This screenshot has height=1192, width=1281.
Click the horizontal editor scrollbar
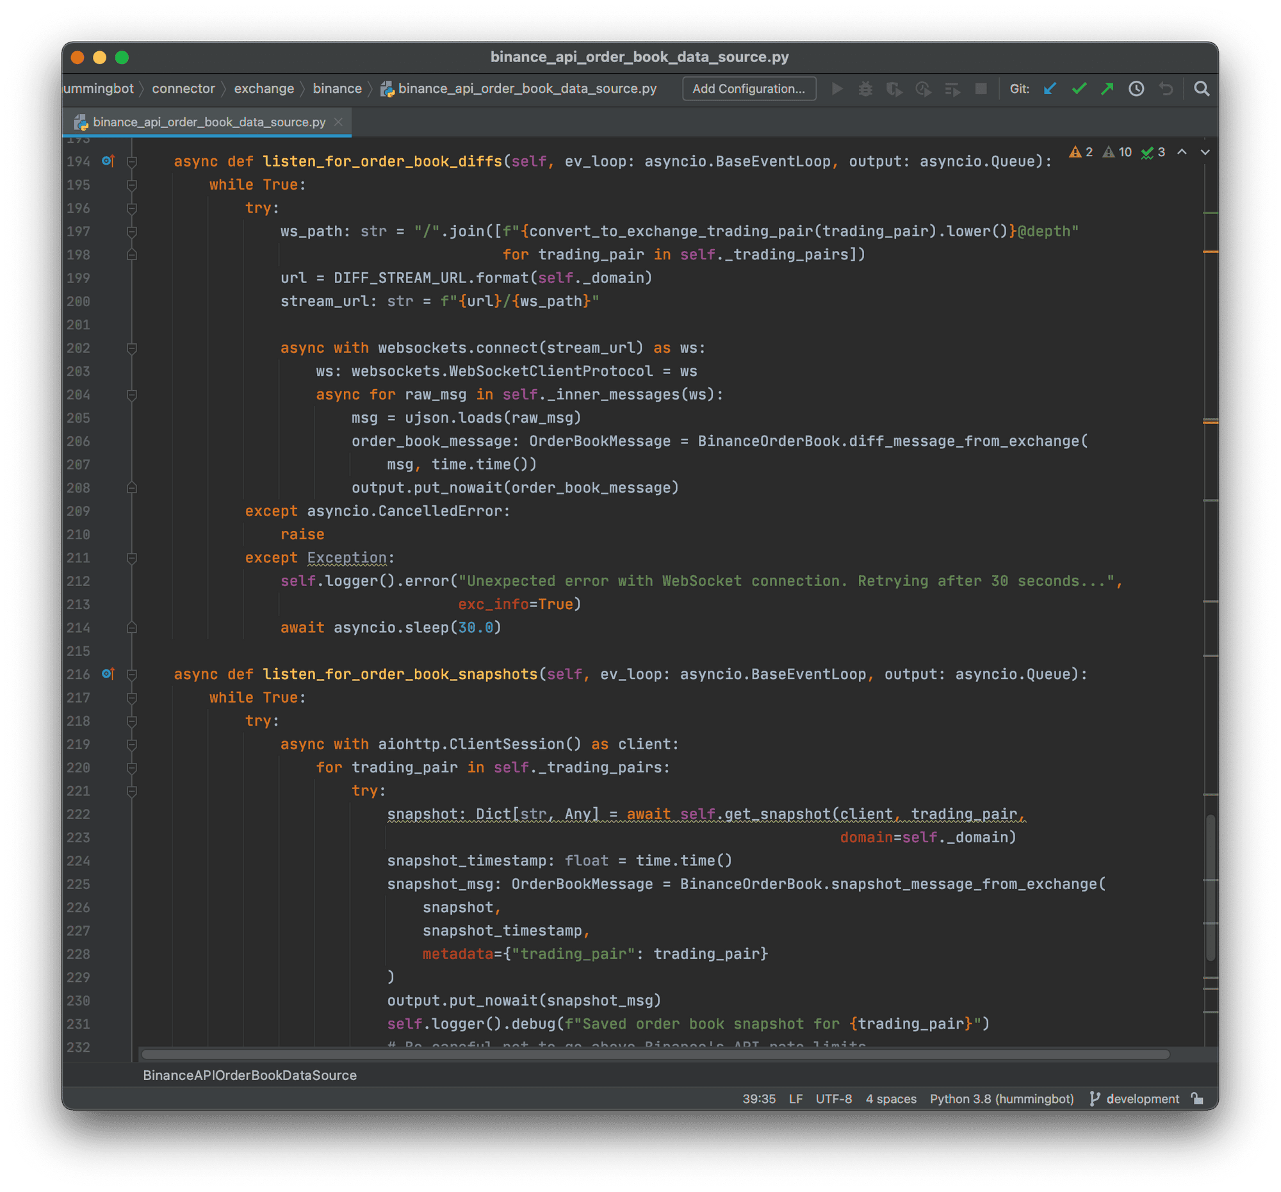pyautogui.click(x=655, y=1054)
